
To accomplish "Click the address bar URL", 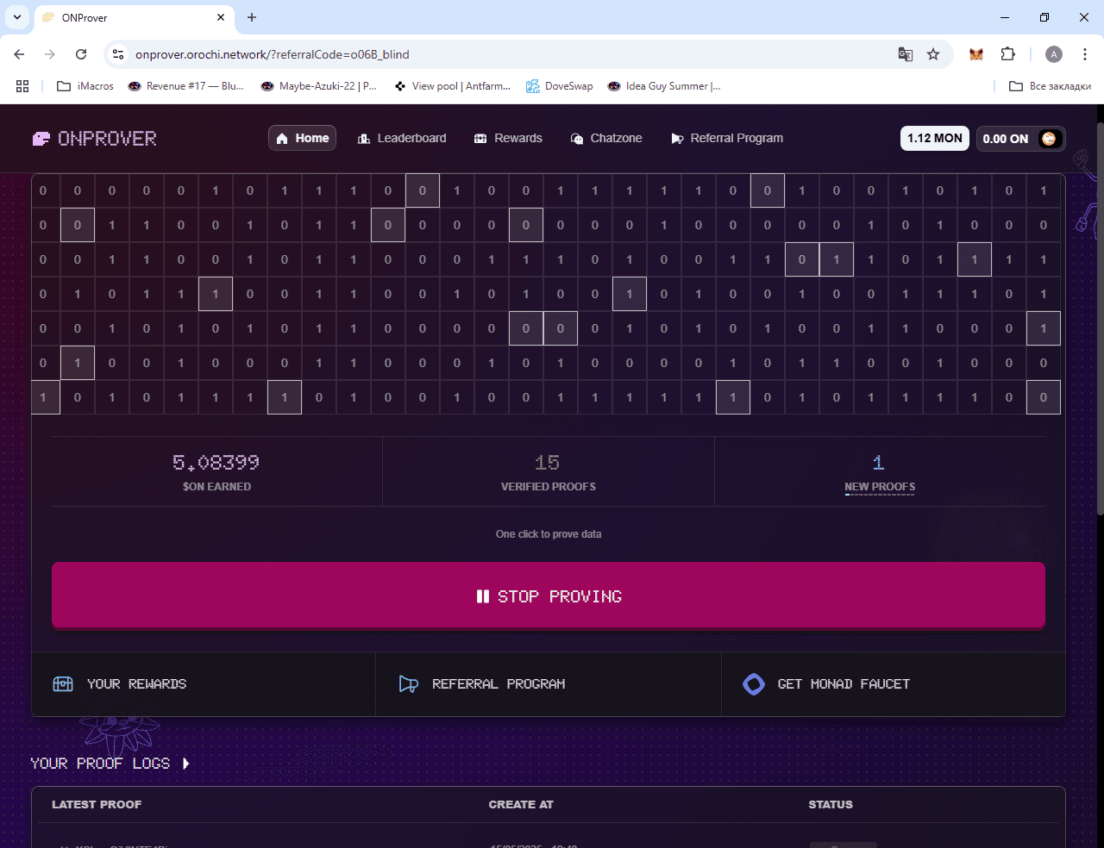I will 273,54.
